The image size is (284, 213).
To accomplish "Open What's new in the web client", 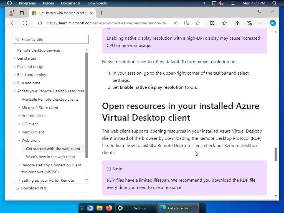I will (50, 157).
